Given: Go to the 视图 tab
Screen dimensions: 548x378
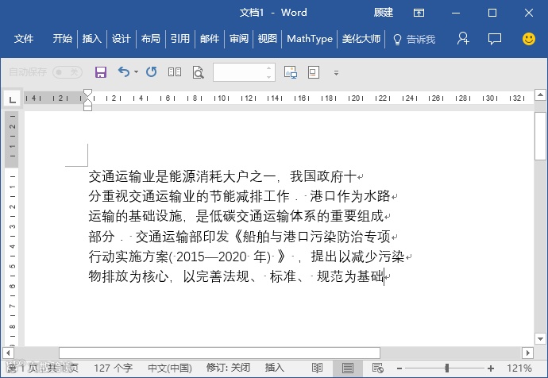Looking at the screenshot, I should pyautogui.click(x=267, y=39).
